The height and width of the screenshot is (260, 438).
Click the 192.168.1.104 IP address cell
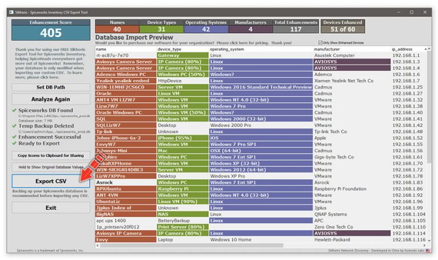tap(408, 214)
